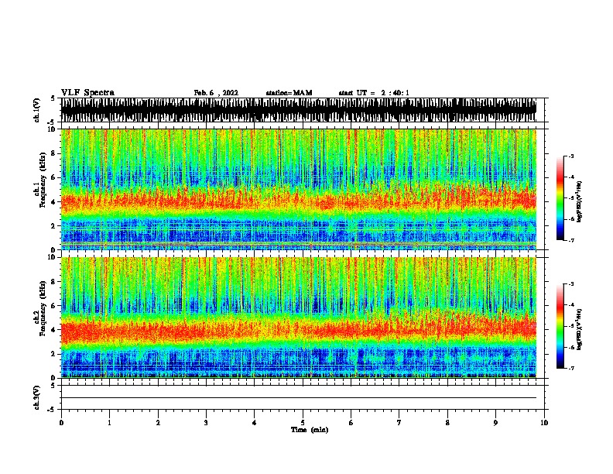The width and height of the screenshot is (613, 474).
Task: Click the time axis tick label "5"
Action: click(303, 423)
